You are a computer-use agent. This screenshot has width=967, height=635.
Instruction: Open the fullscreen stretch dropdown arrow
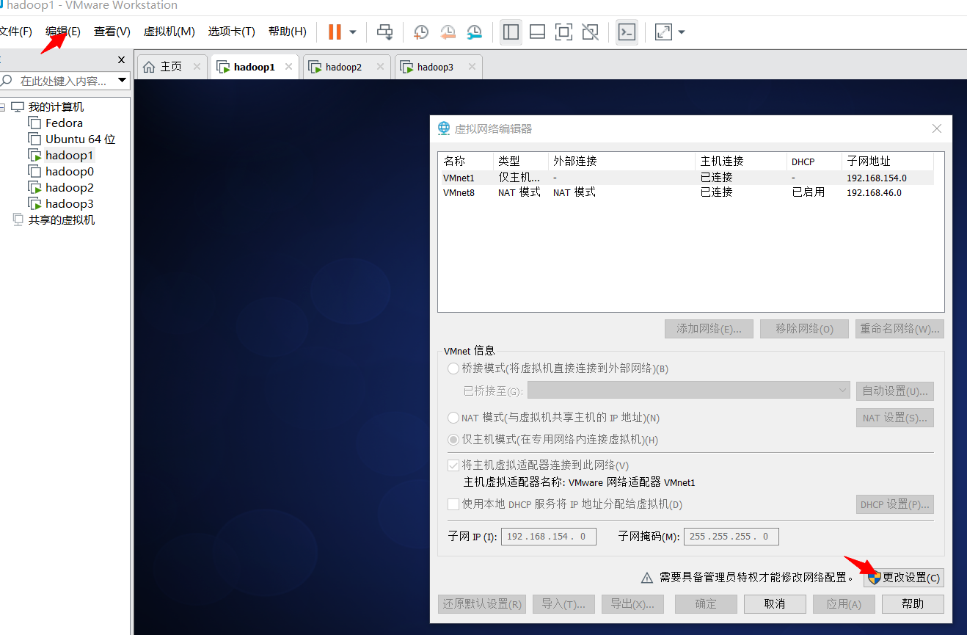(681, 32)
